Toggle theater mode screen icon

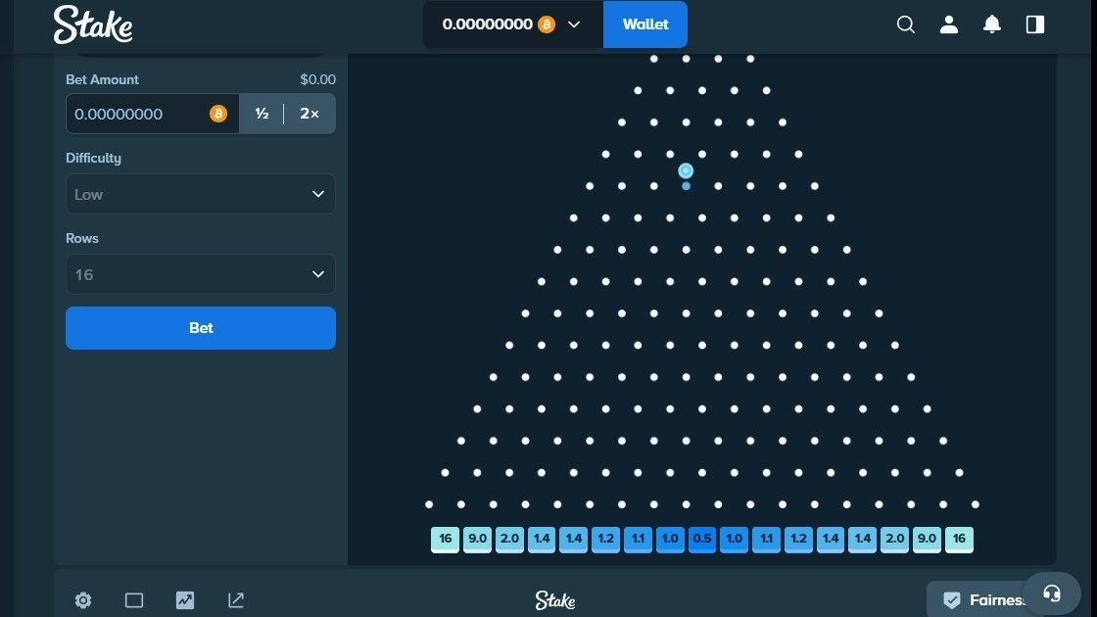(134, 600)
